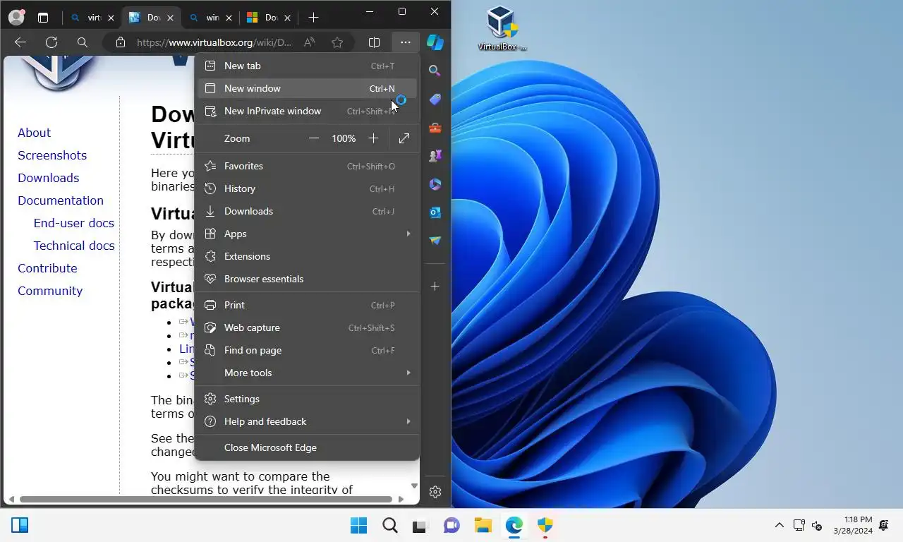Screen dimensions: 903x542
Task: Go back with the back arrow
Action: 20,42
